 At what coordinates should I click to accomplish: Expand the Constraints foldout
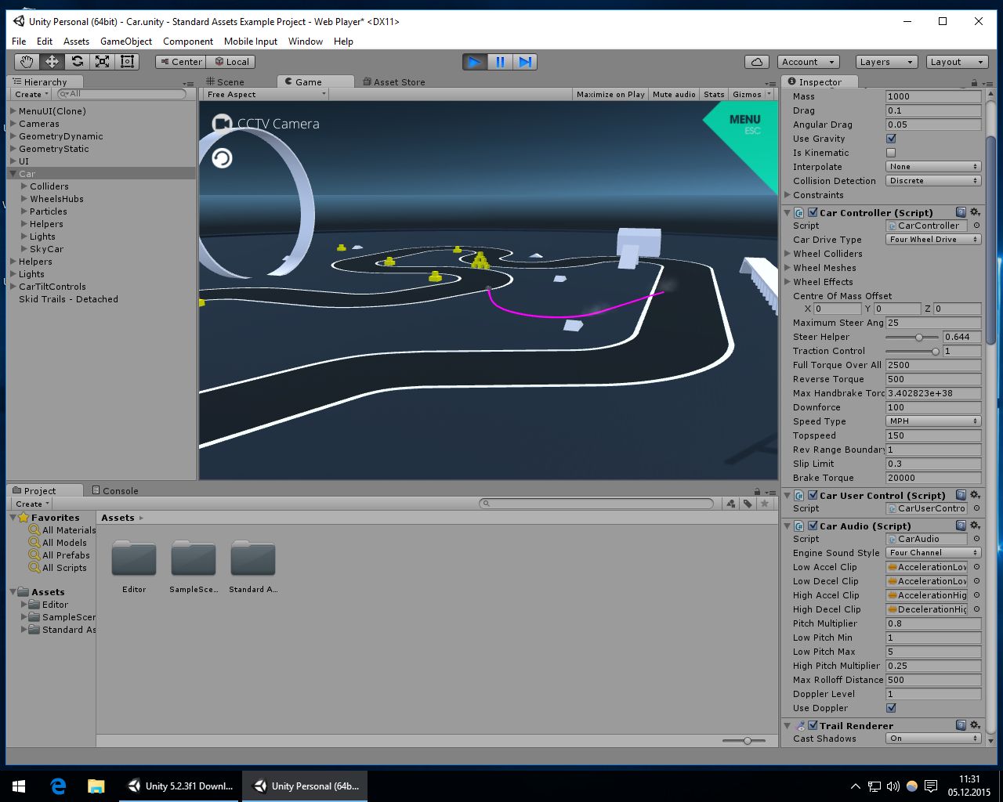coord(788,195)
